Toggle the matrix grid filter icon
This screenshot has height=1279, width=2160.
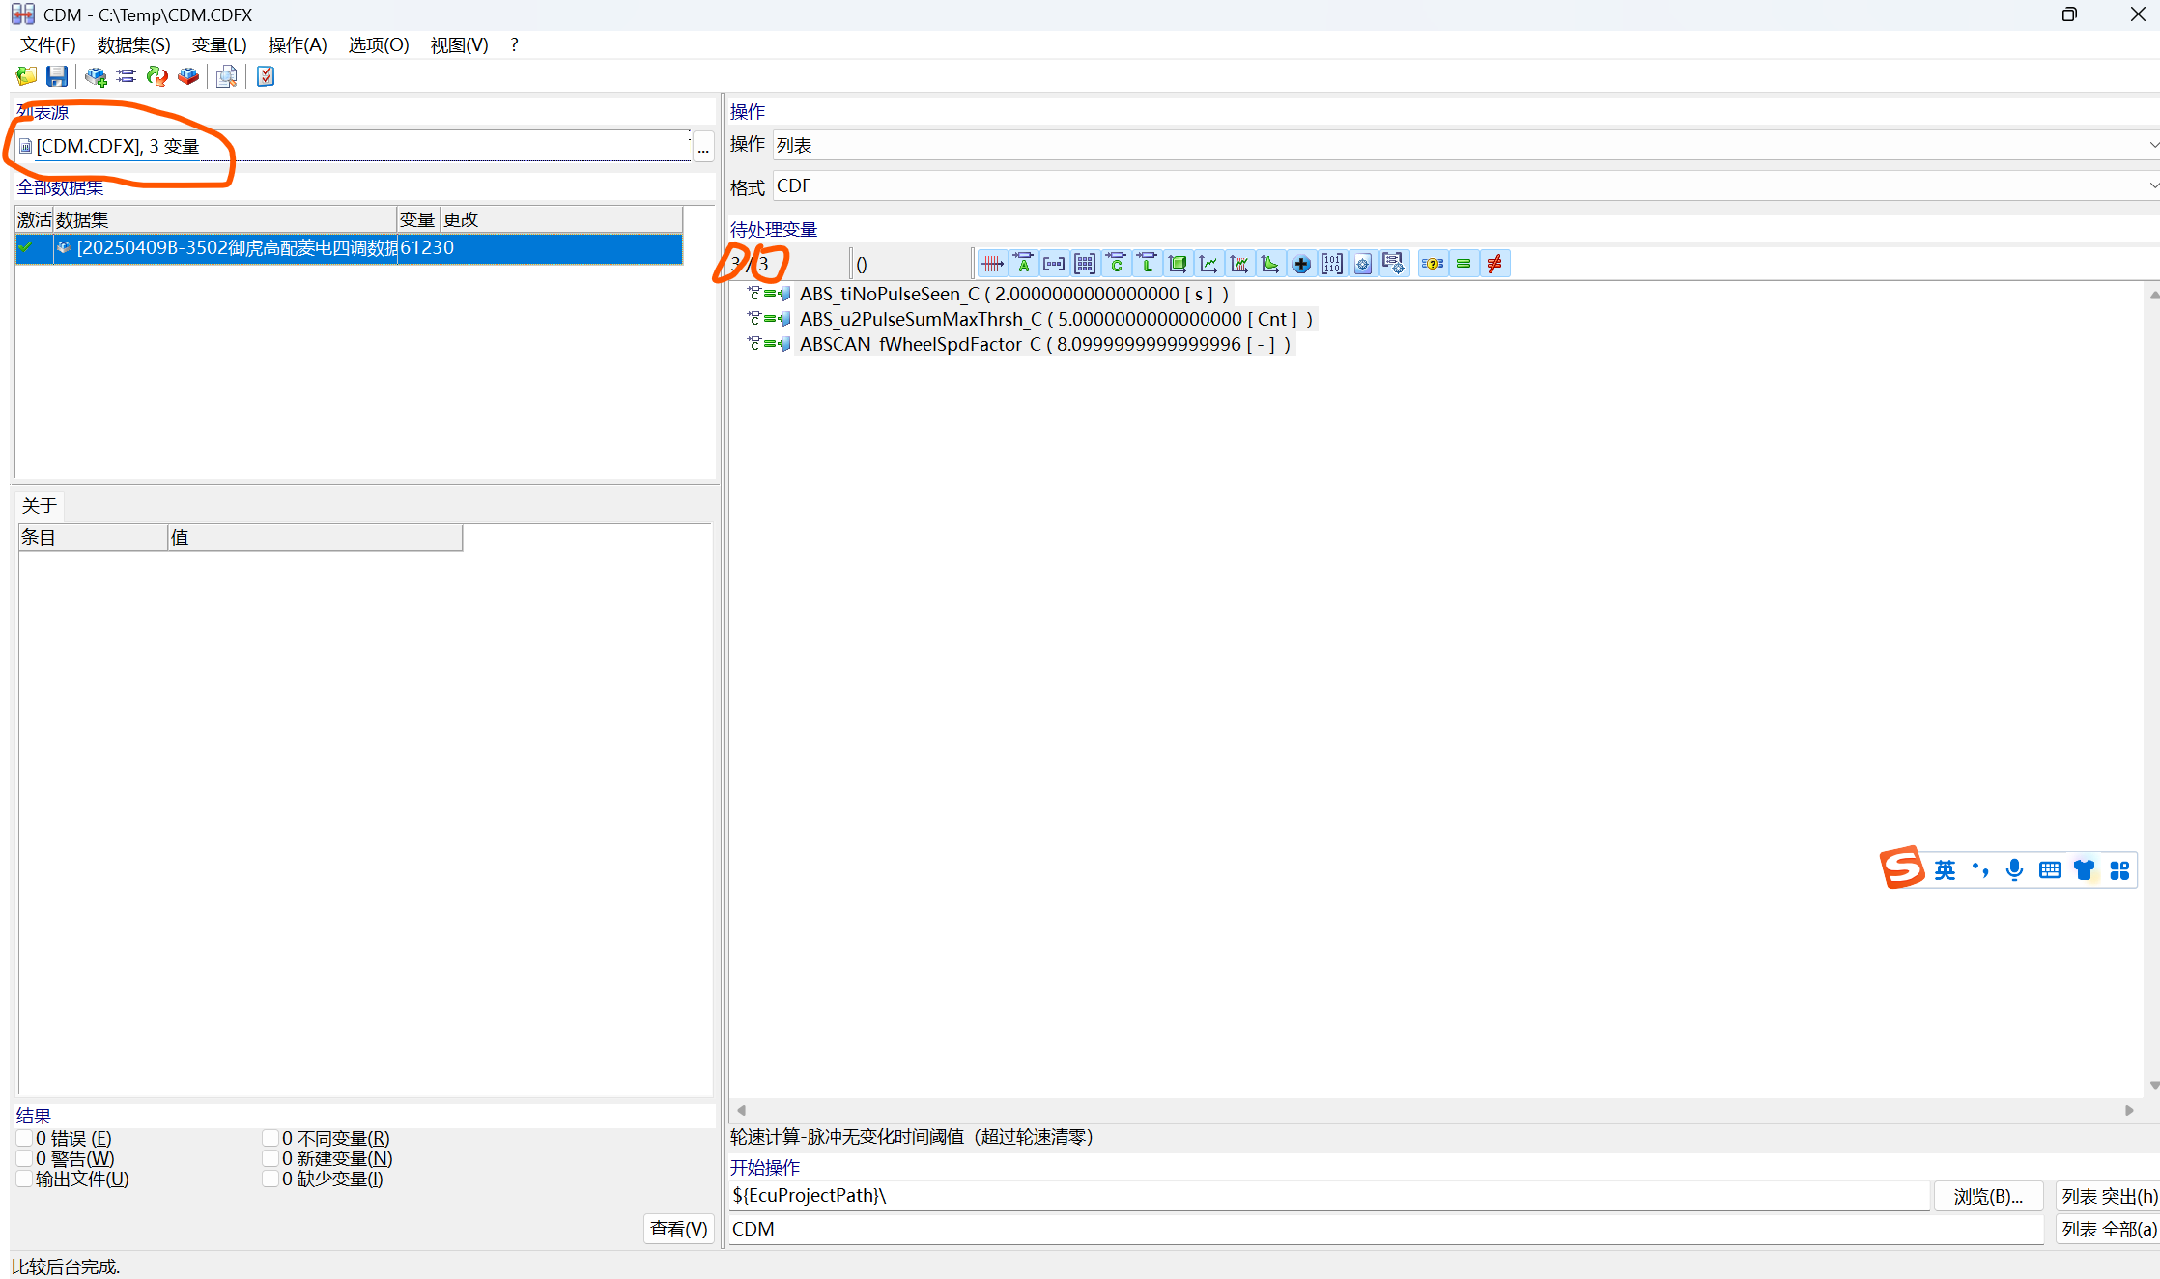[x=1085, y=264]
